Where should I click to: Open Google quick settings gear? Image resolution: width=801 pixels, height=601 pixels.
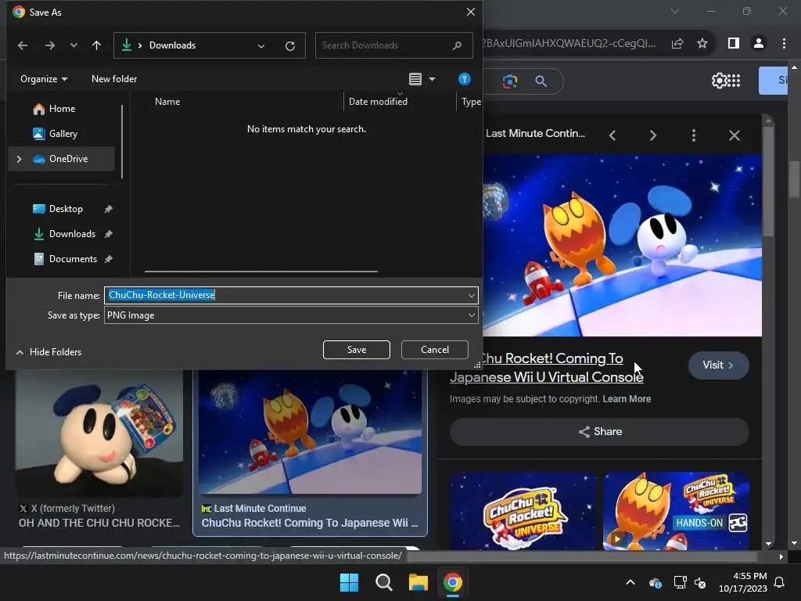tap(719, 81)
